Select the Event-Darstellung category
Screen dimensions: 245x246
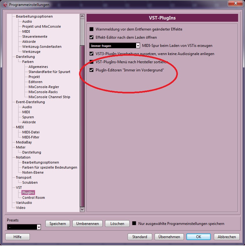tap(30, 102)
